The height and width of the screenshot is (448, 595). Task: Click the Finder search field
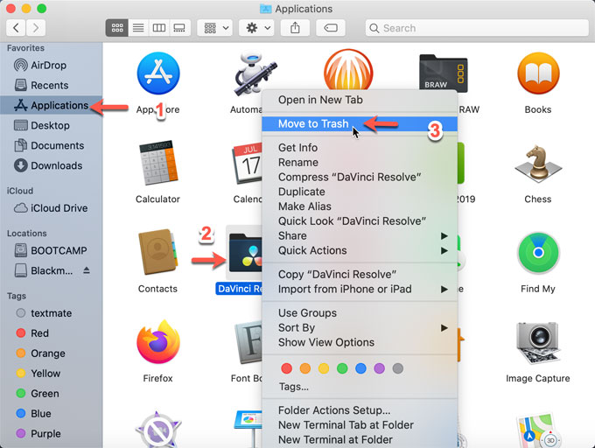477,28
